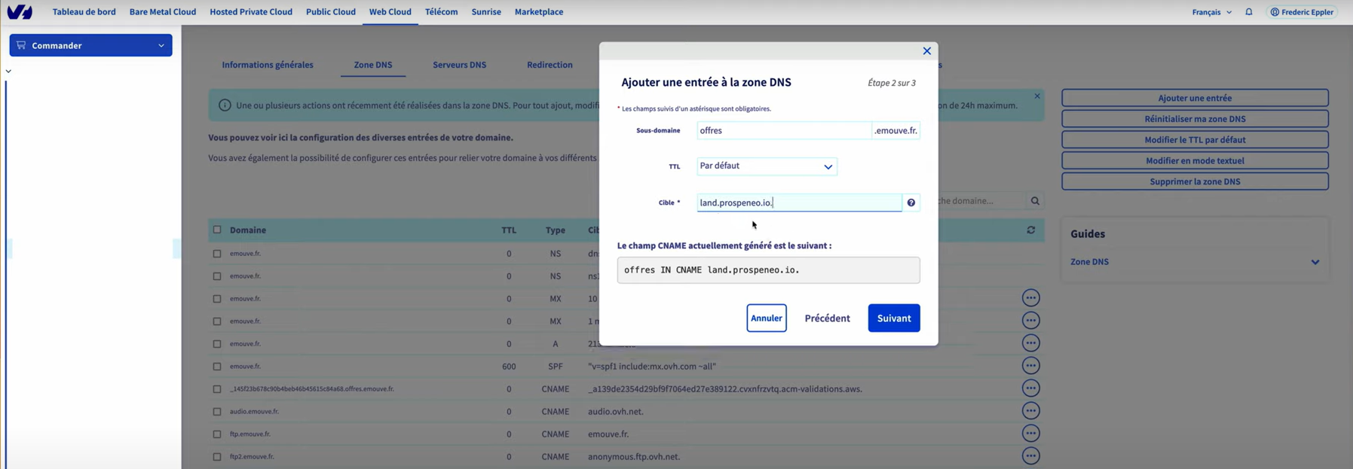Open actions menu for audio.ovh.net. row
This screenshot has height=469, width=1353.
(x=1030, y=411)
